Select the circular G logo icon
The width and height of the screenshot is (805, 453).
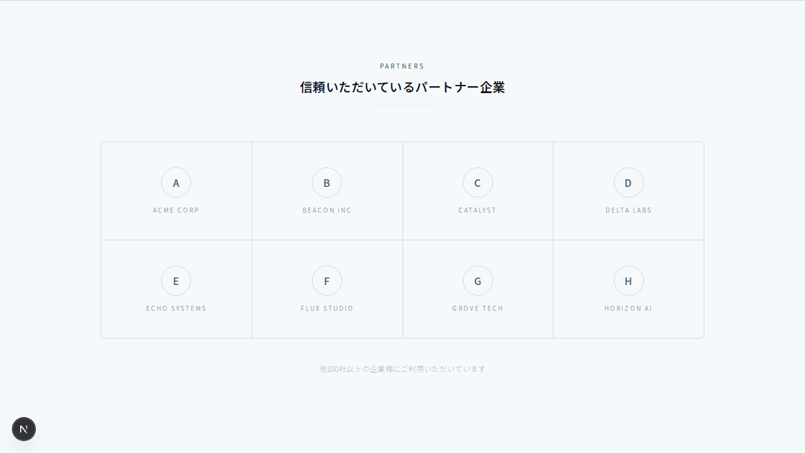[x=478, y=281]
